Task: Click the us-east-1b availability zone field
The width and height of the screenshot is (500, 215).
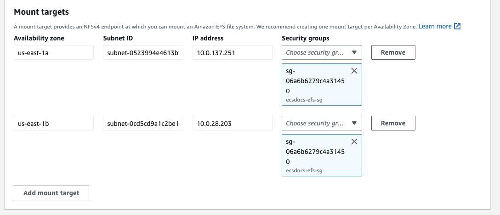Action: (54, 123)
